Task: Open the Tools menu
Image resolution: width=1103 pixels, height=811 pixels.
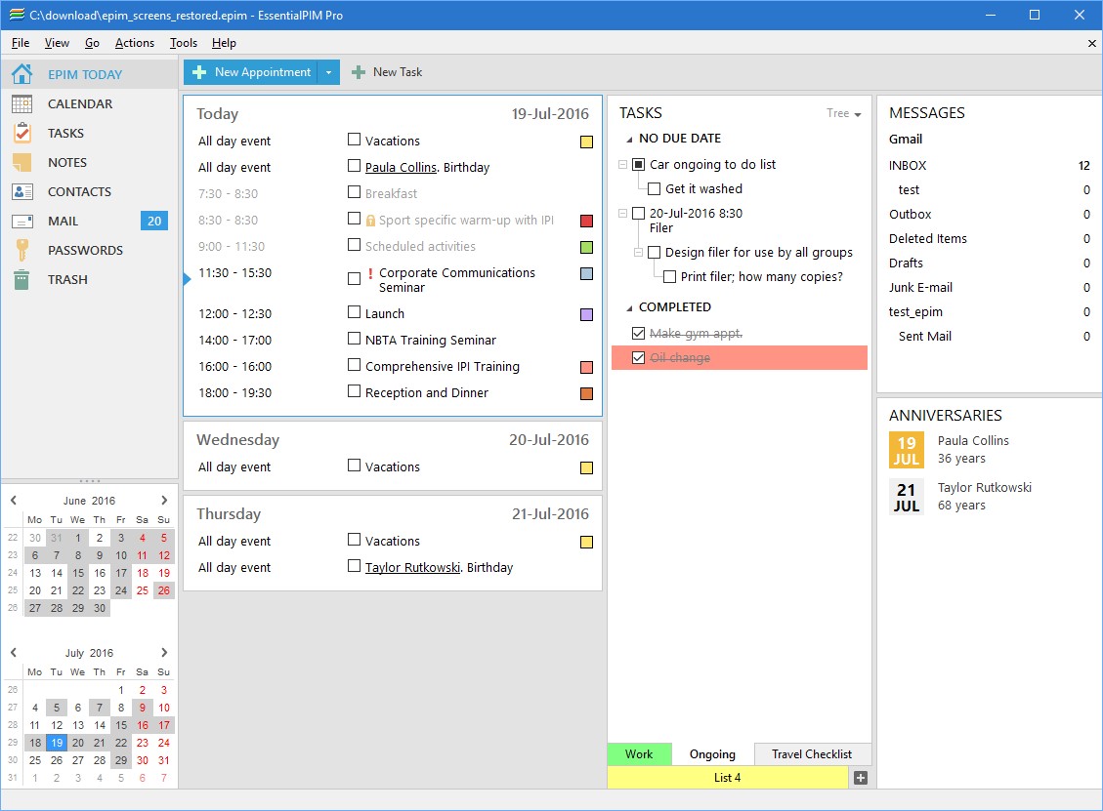Action: 183,43
